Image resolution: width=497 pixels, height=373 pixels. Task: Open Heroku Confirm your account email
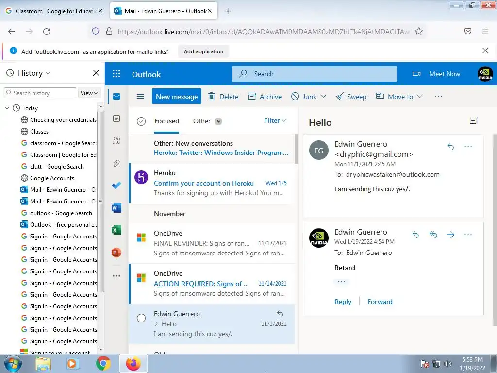point(212,183)
